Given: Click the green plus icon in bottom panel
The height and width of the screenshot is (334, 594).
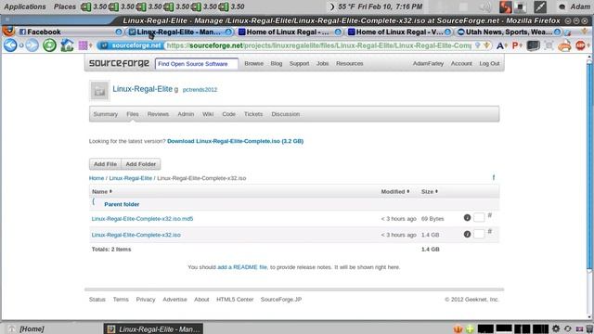Looking at the screenshot, I should pyautogui.click(x=470, y=328).
